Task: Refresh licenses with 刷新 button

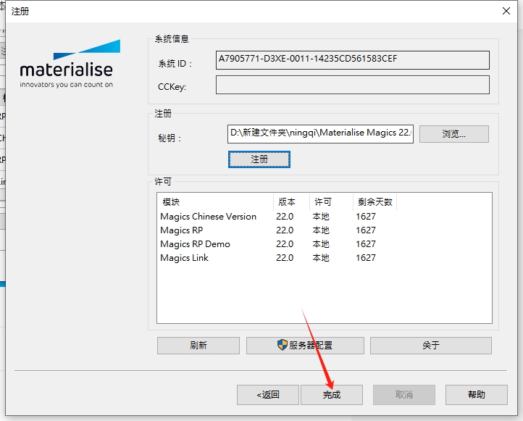Action: coord(198,346)
